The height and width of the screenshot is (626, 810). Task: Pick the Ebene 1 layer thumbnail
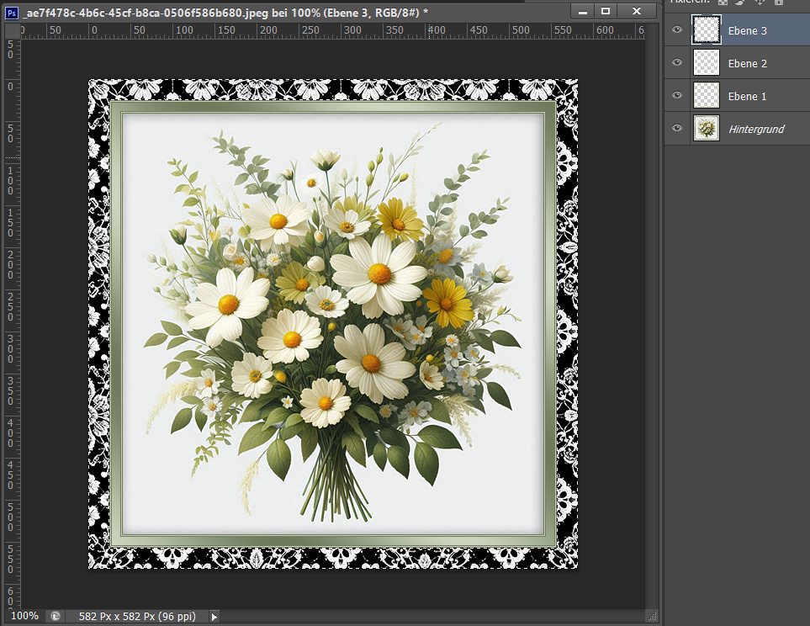point(707,96)
